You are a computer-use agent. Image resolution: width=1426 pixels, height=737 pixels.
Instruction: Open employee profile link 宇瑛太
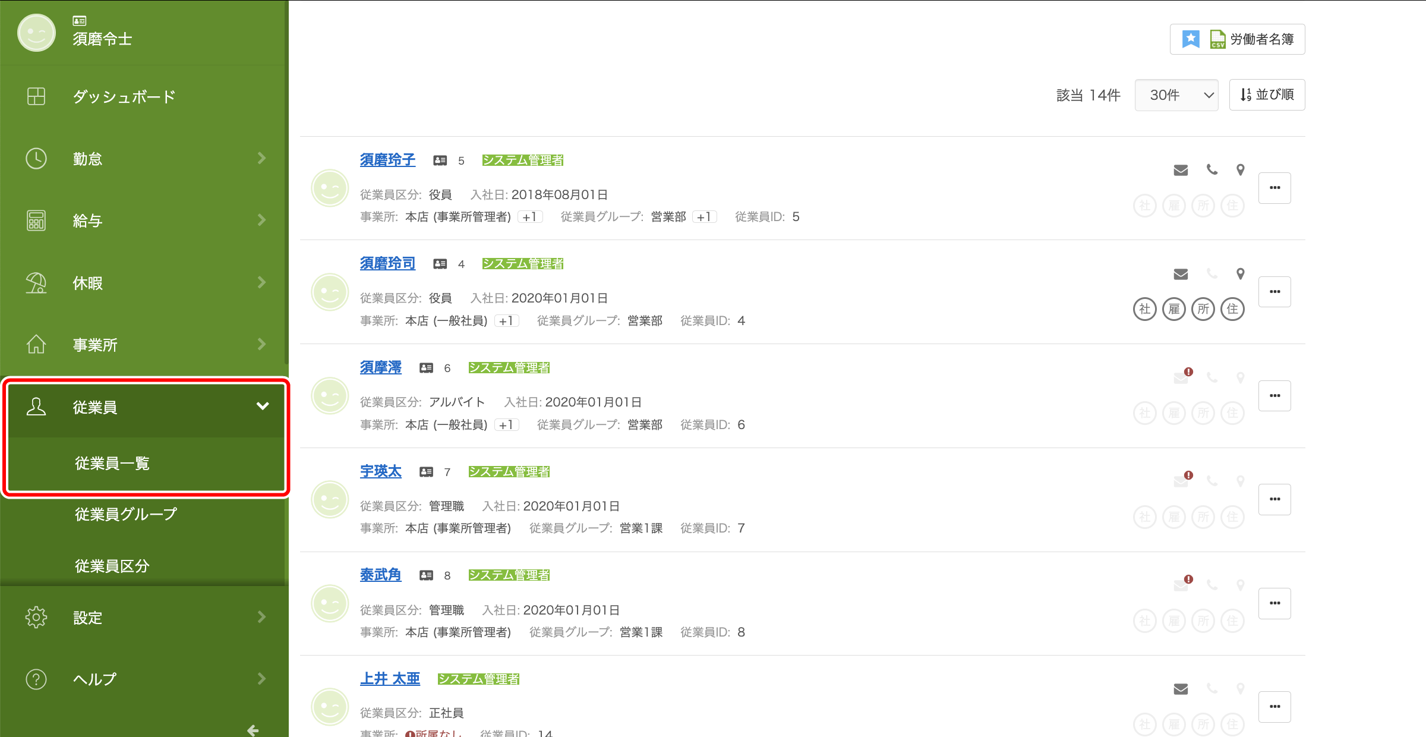pyautogui.click(x=380, y=471)
